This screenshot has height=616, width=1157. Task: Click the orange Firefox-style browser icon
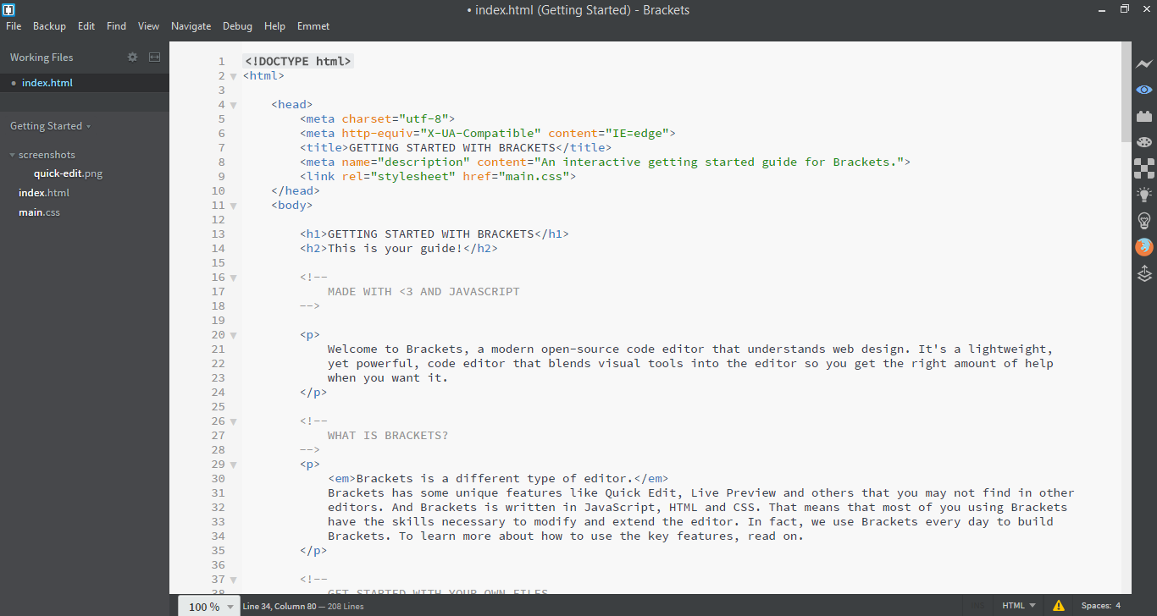point(1144,247)
